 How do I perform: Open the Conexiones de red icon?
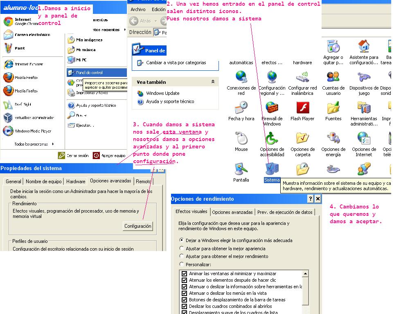[x=241, y=83]
